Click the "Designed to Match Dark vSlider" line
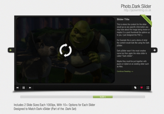 point(45,109)
